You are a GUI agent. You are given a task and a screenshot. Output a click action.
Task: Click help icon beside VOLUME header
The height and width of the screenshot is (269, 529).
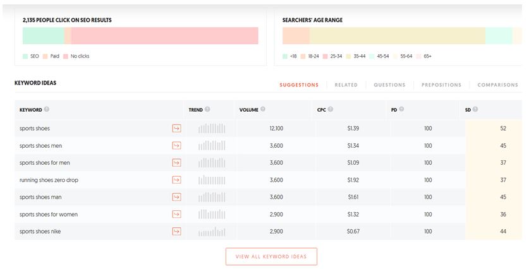click(x=264, y=109)
